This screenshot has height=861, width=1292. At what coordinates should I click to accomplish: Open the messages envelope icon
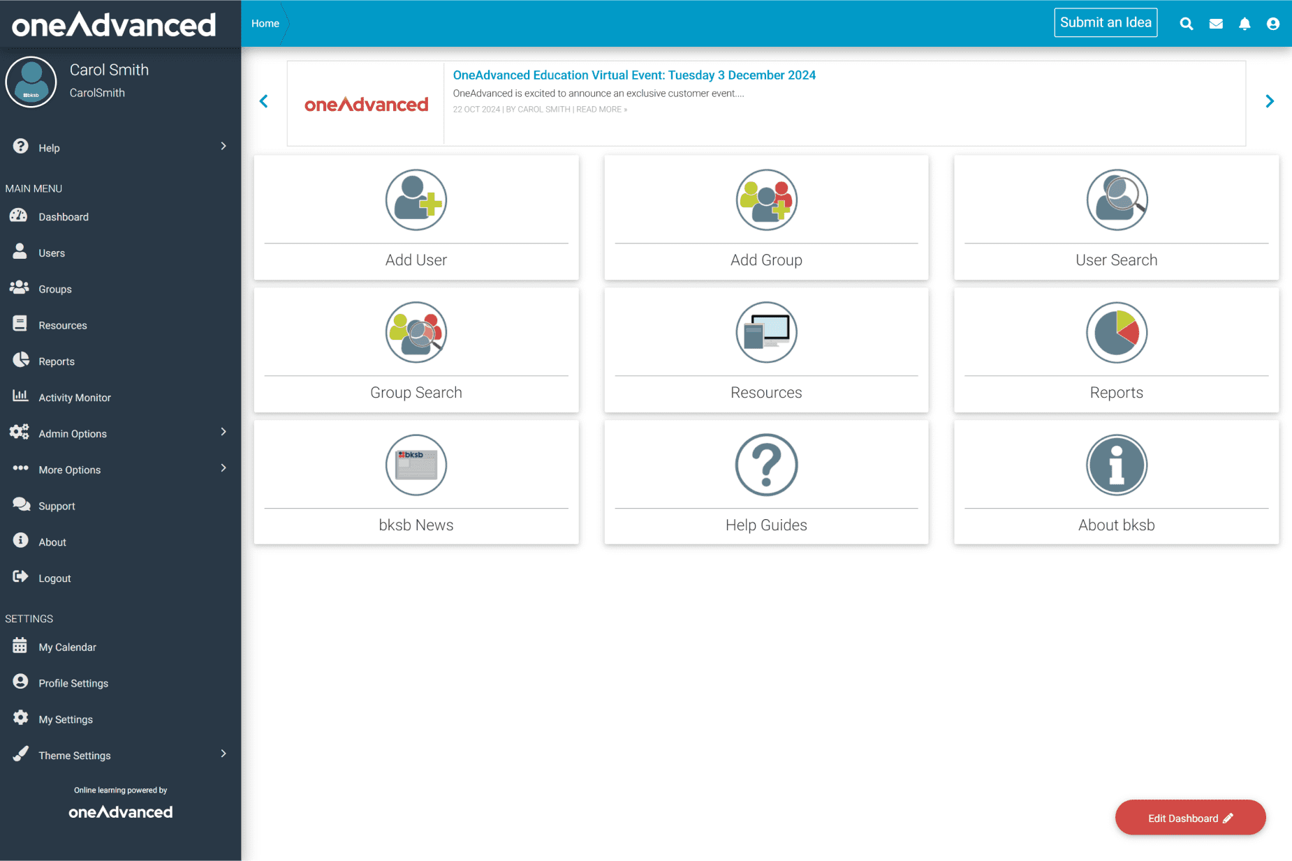click(1216, 24)
